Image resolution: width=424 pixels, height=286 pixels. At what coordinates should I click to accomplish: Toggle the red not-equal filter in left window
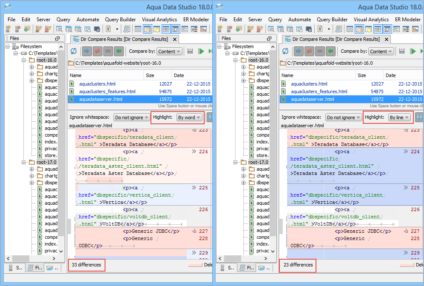pyautogui.click(x=97, y=51)
